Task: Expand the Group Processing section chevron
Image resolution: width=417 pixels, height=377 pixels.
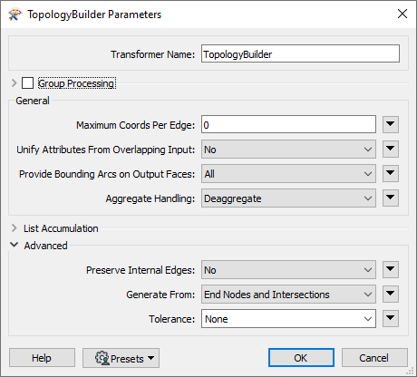Action: pos(14,83)
